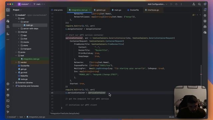Screen dimensions: 213x120
Task: Switch to the main.go editor tab
Action: pos(116,10)
